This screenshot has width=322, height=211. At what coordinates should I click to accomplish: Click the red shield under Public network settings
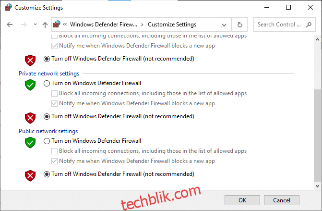[x=30, y=175]
